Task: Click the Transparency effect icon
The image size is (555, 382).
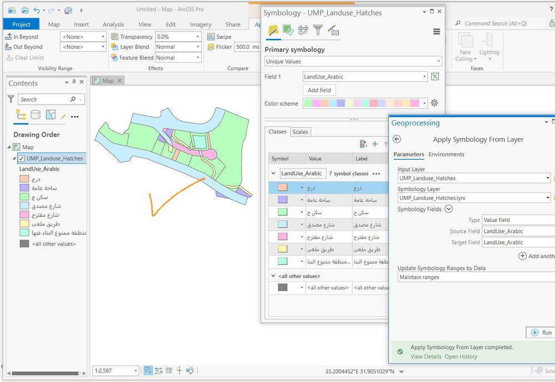Action: (114, 37)
